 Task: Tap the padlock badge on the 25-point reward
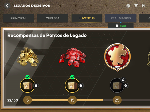tap(123, 80)
